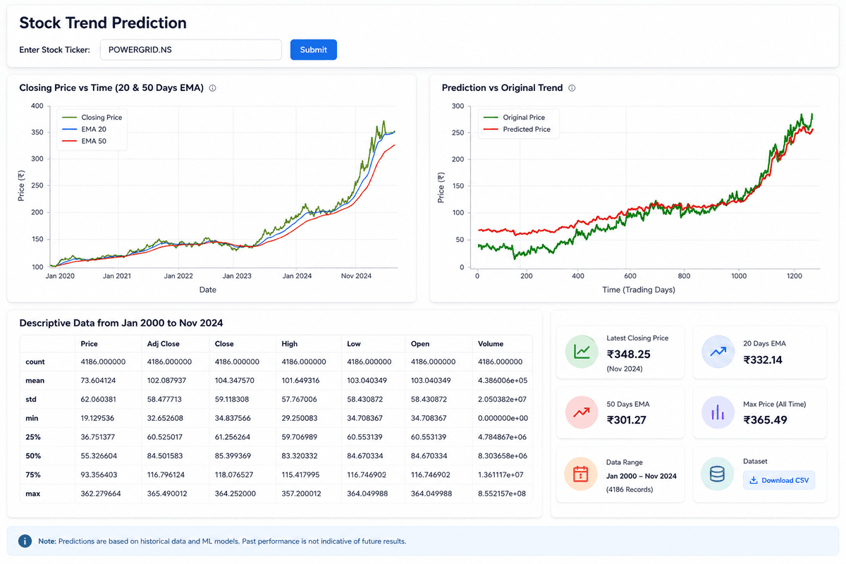This screenshot has width=846, height=564.
Task: Toggle EMA 50 legend entry
Action: tap(85, 142)
